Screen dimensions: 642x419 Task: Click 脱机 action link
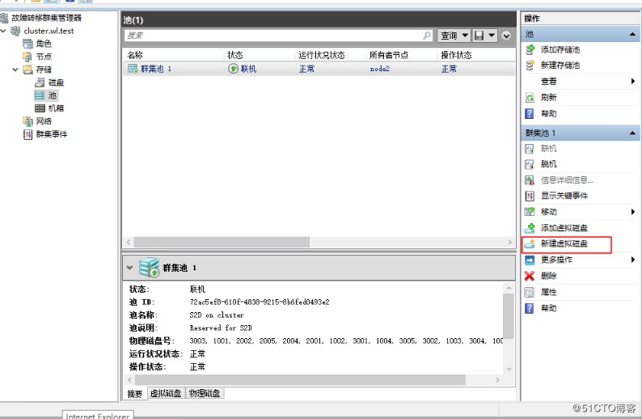pos(549,164)
